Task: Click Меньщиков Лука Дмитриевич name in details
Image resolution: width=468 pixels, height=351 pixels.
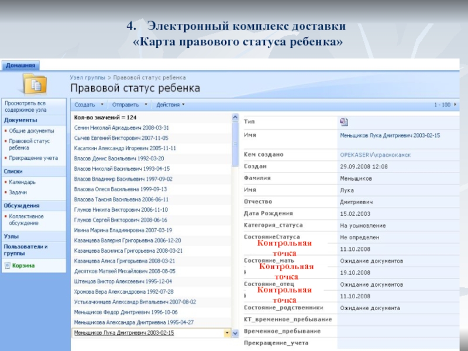Action: [390, 136]
